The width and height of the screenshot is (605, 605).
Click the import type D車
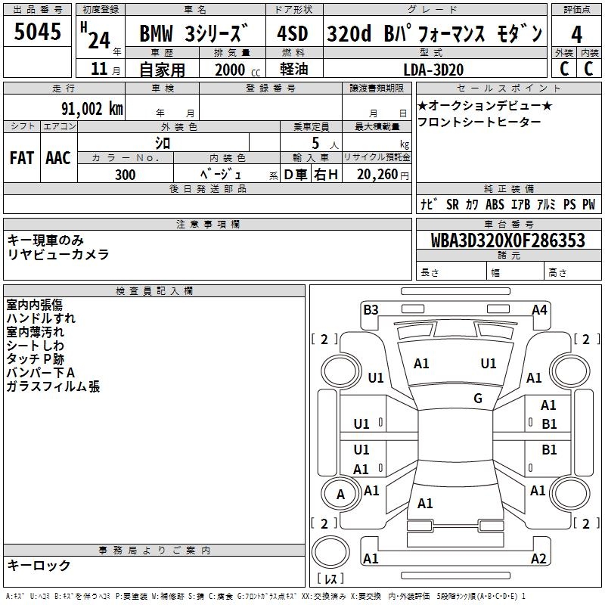296,175
